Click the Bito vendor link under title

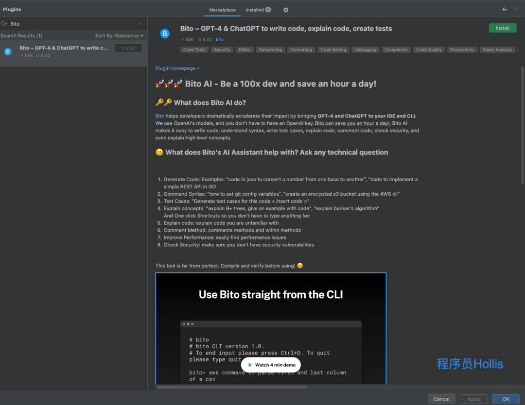[220, 39]
